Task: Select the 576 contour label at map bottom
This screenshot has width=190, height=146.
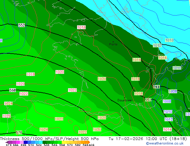Action: tap(19, 133)
